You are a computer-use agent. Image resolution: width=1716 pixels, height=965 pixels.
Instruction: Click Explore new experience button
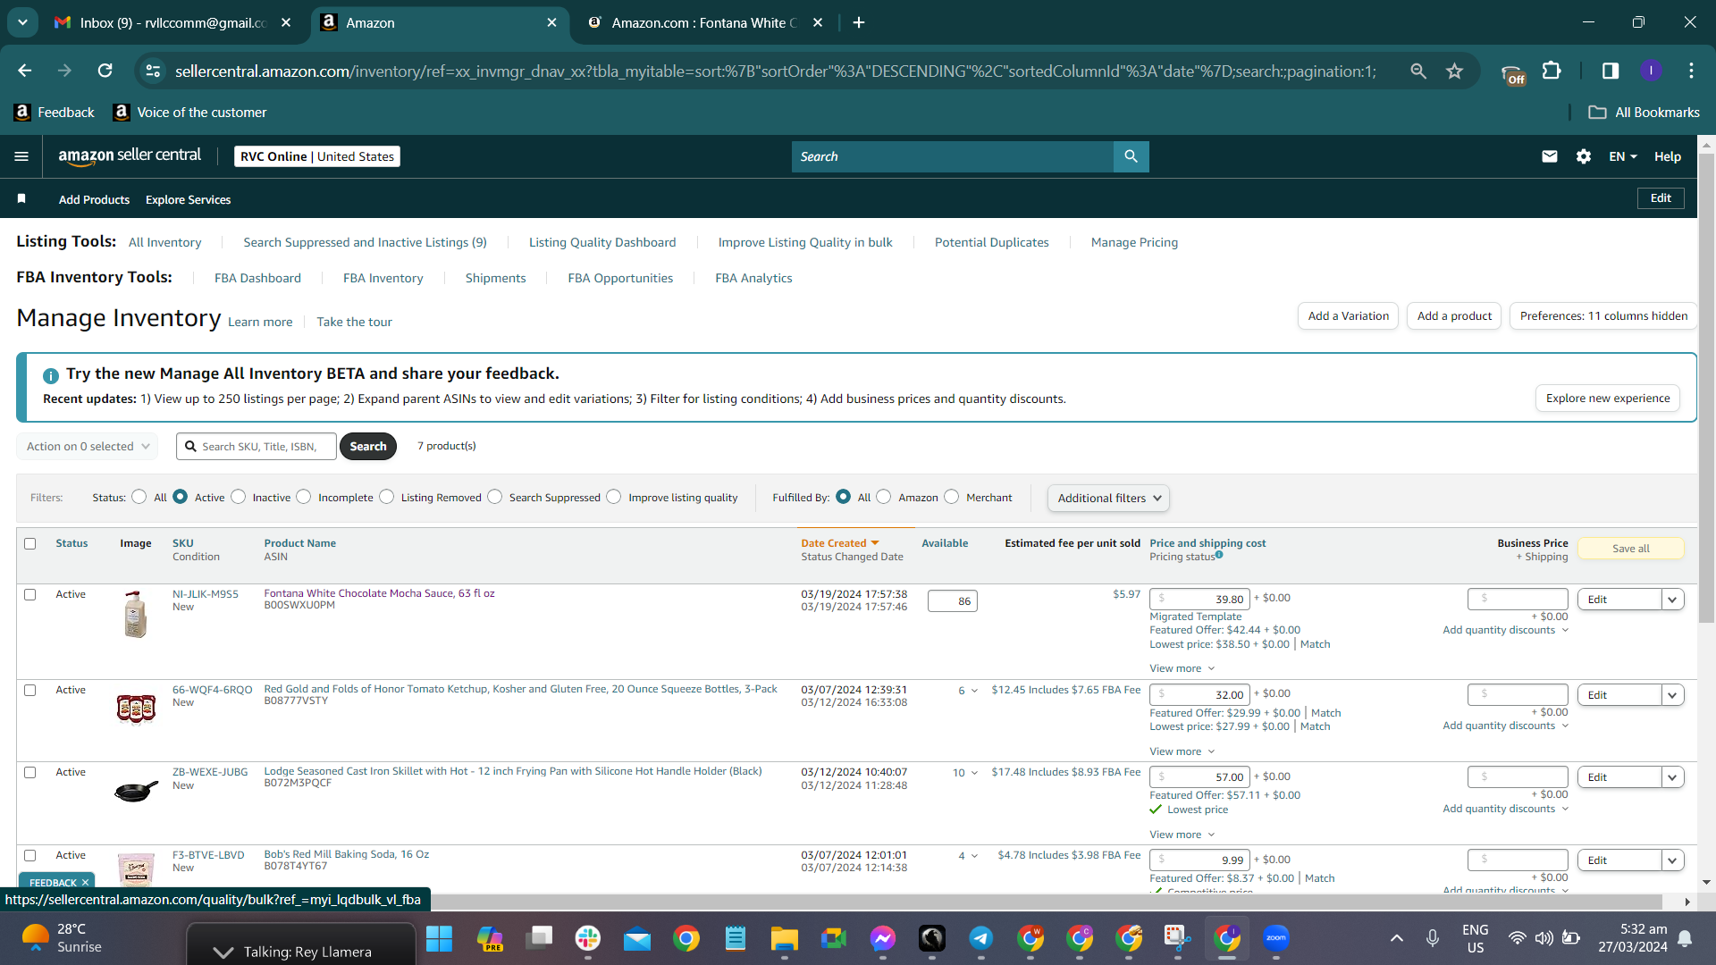pyautogui.click(x=1608, y=398)
